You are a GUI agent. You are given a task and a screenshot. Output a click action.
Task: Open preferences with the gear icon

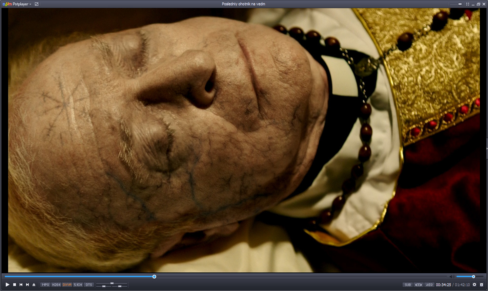coord(474,285)
